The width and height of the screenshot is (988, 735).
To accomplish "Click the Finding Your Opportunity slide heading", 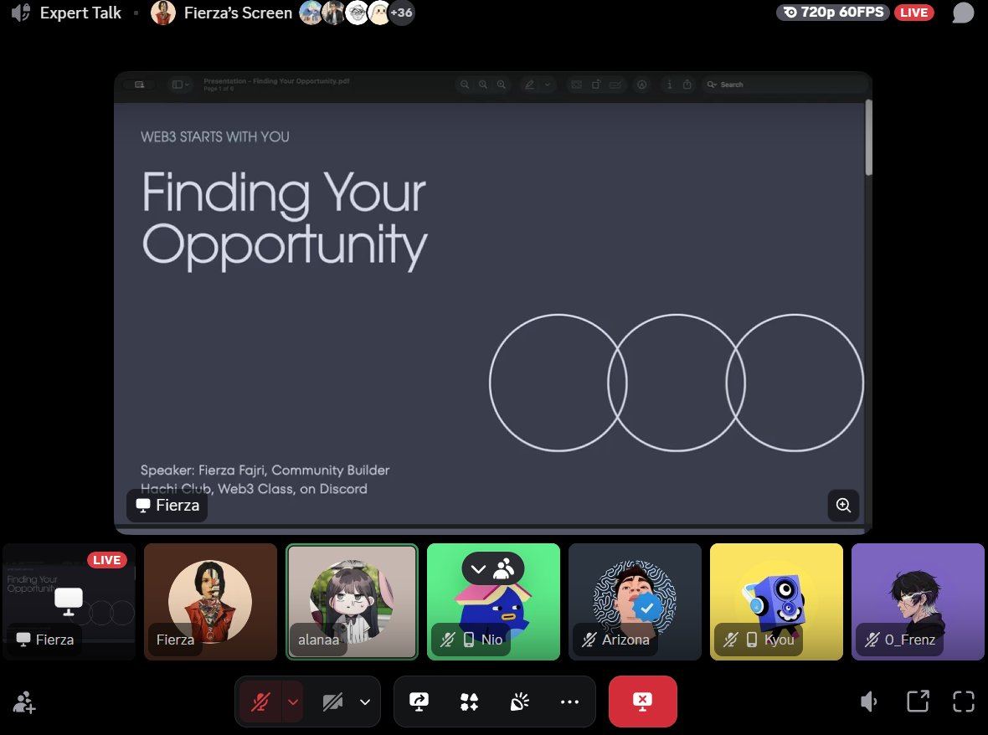I will [x=285, y=220].
